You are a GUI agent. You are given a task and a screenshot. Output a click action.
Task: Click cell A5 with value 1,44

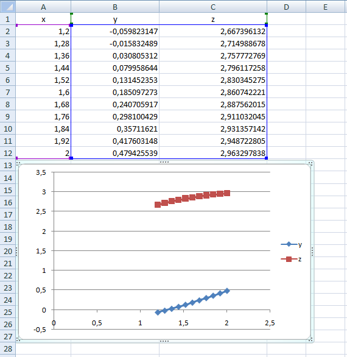coord(43,68)
